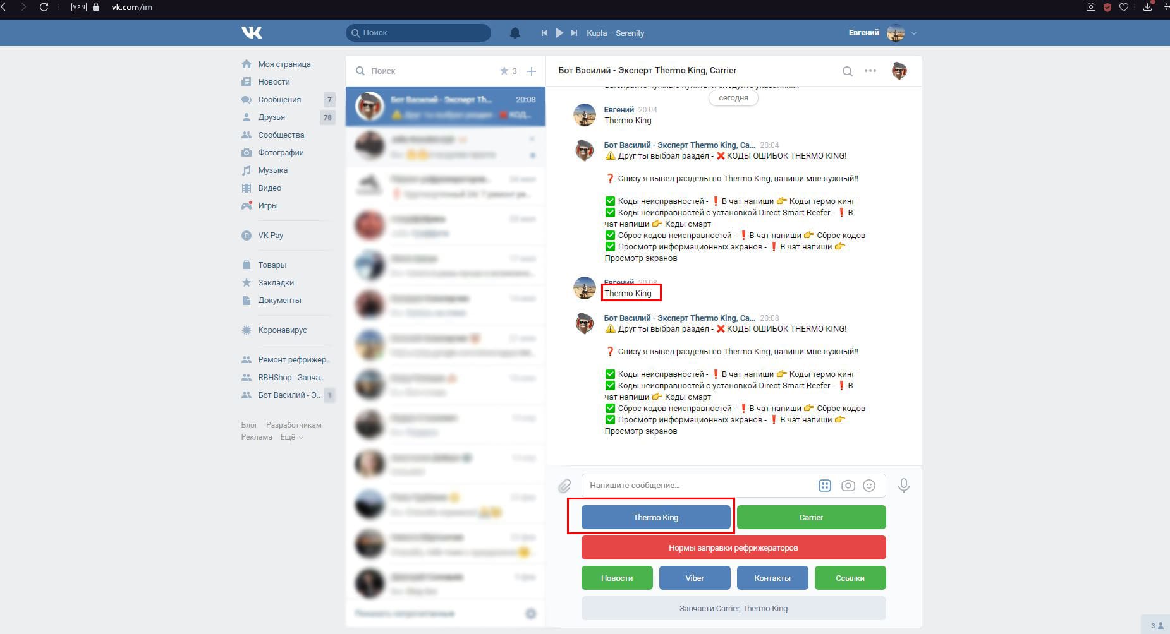The width and height of the screenshot is (1170, 634).
Task: Open the Kupla – Serenity audio player
Action: tap(615, 33)
